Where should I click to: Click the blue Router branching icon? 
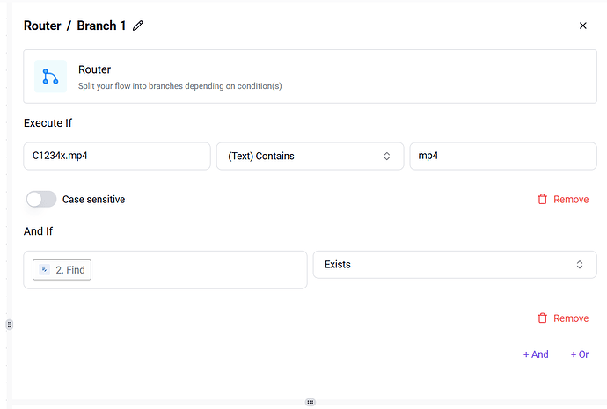click(50, 77)
